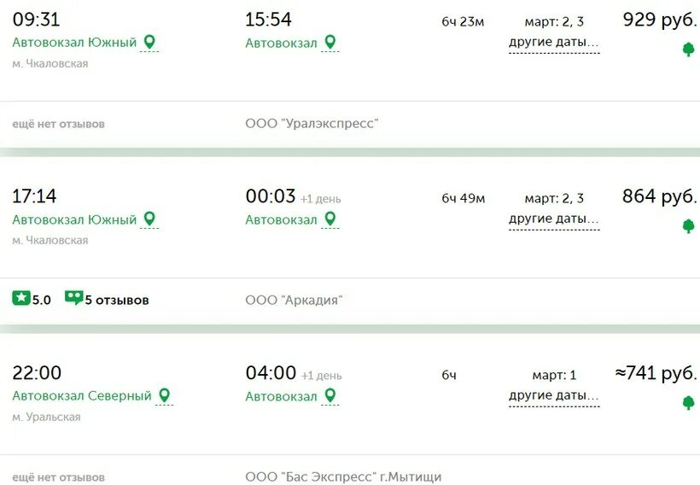Click map pin next to 17:14 Автовокзал Южный
700x485 pixels.
[x=149, y=219]
